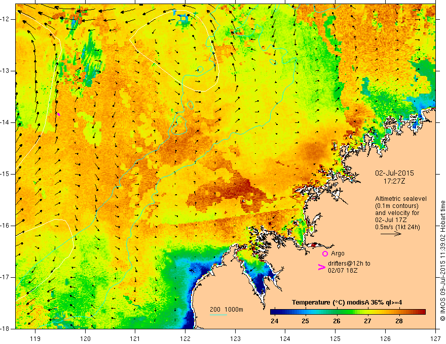Click the latitude axis label '-18'
446x344 pixels.
tap(6, 329)
